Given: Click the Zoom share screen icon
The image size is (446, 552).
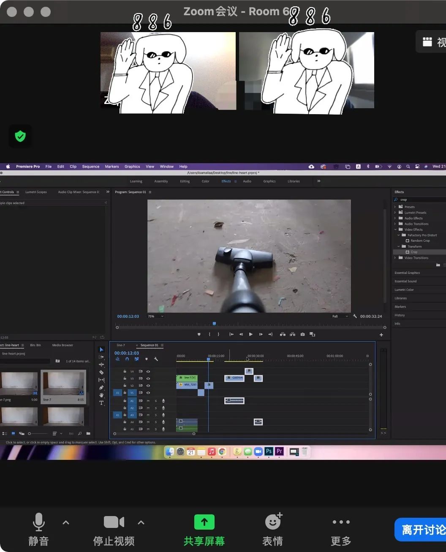Looking at the screenshot, I should pos(204,522).
